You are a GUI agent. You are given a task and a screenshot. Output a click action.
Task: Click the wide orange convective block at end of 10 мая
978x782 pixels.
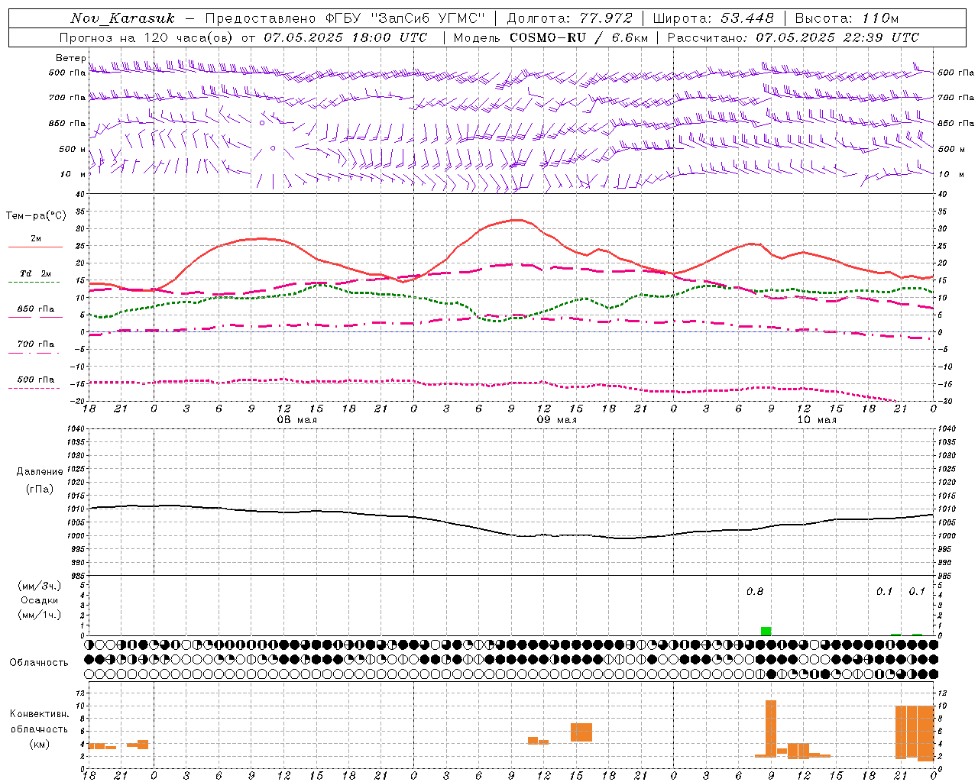coord(915,732)
